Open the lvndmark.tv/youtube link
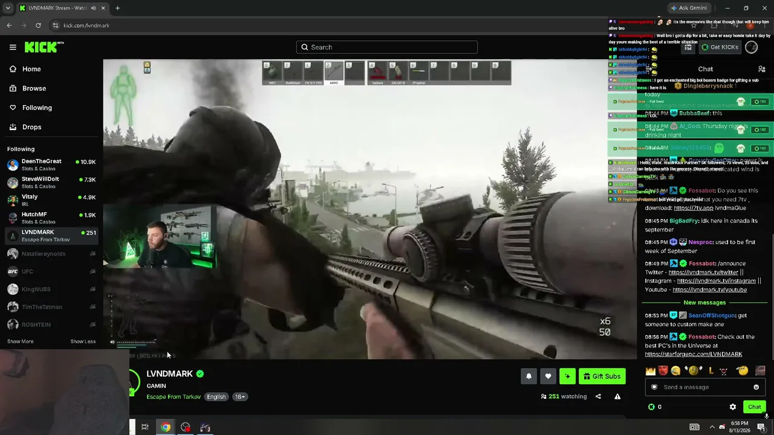774x435 pixels. (x=709, y=290)
